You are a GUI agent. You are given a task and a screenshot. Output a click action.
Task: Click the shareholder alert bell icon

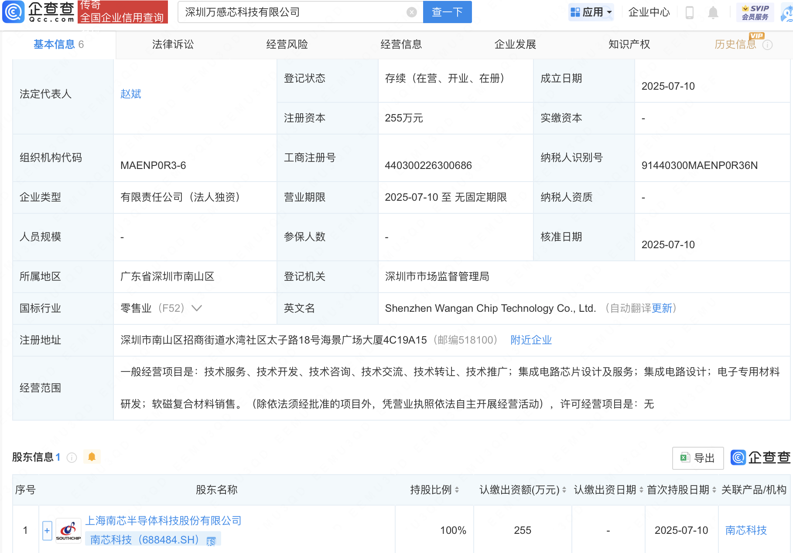point(92,457)
